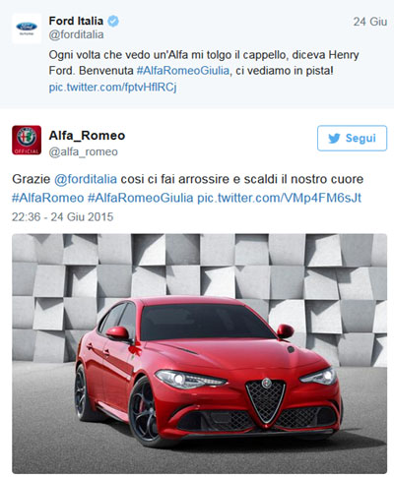
Task: Click the Ford tweet text about Henry Ford
Action: [204, 63]
